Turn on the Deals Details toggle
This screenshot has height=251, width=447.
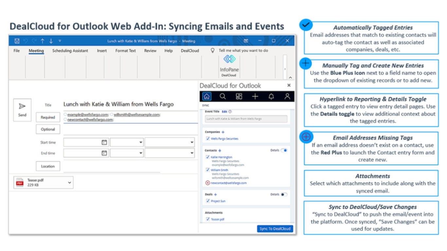pos(284,194)
